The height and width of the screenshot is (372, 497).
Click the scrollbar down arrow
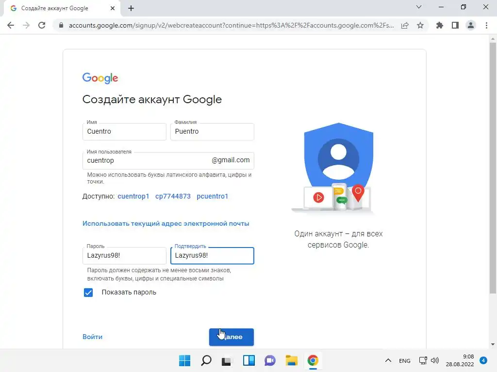493,344
